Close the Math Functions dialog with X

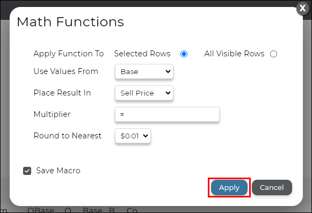pos(302,8)
